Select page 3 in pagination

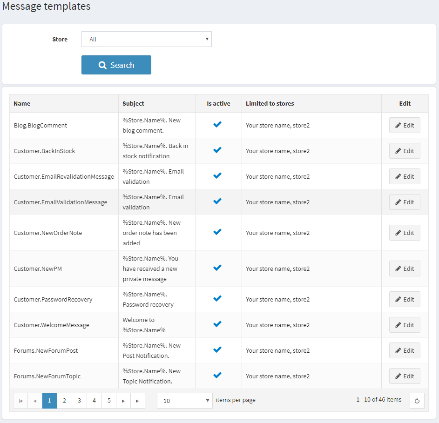pyautogui.click(x=79, y=401)
